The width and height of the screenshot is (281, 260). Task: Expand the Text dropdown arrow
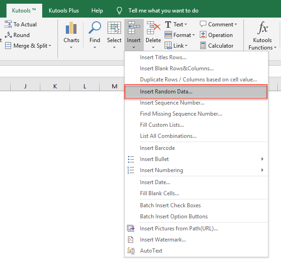185,25
